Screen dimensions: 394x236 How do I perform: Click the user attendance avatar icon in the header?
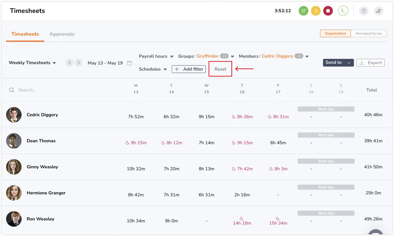(343, 11)
